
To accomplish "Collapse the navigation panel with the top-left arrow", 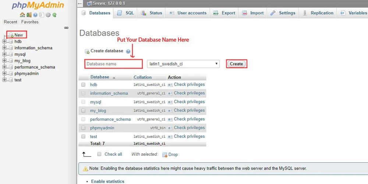I will click(80, 4).
